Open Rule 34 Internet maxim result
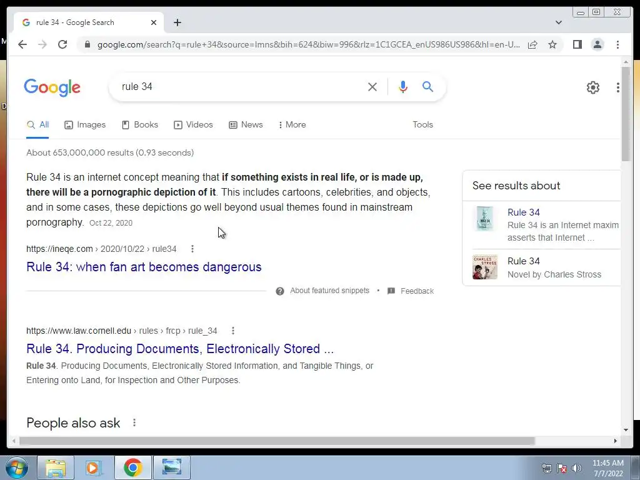This screenshot has height=480, width=640. 524,212
